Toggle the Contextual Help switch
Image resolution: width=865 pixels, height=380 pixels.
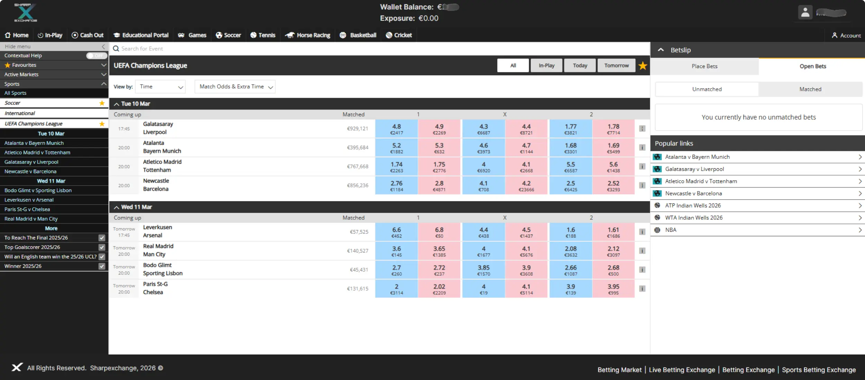[x=96, y=56]
